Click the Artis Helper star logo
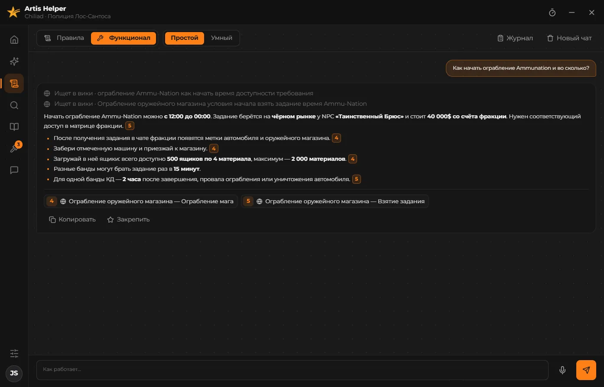 point(13,13)
